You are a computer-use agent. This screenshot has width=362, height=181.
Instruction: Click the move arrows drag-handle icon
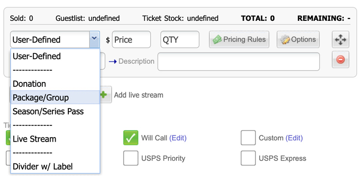click(x=341, y=40)
